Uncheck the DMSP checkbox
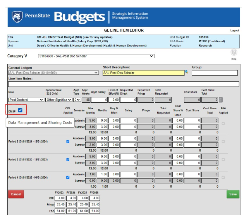The width and height of the screenshot is (244, 219). tap(20, 110)
